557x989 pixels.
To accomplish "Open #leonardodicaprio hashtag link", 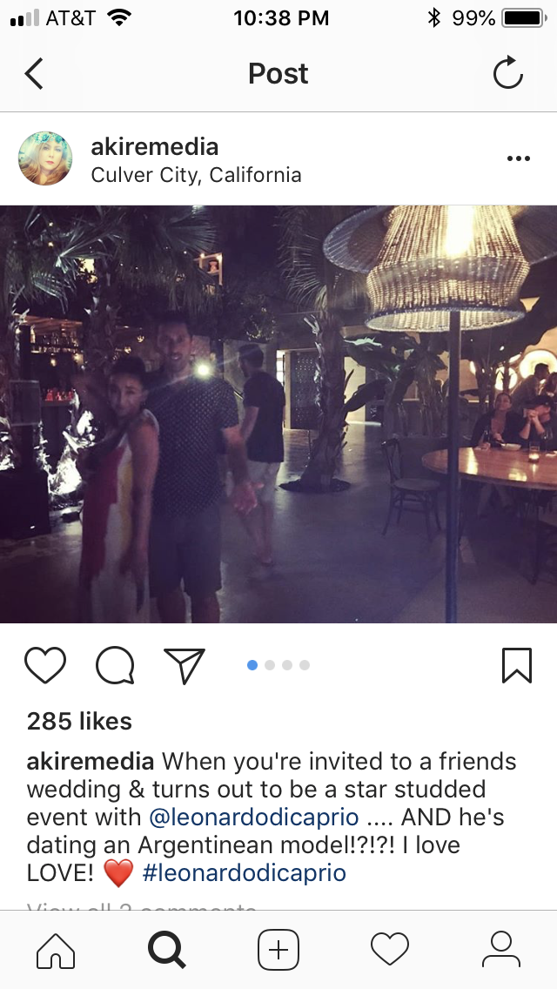I will [x=244, y=873].
